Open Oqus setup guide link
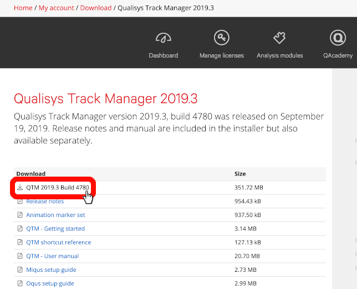Screen dimensions: 357x289 pos(50,283)
